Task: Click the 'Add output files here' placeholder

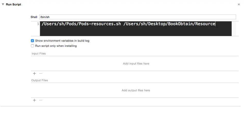Action: point(136,90)
